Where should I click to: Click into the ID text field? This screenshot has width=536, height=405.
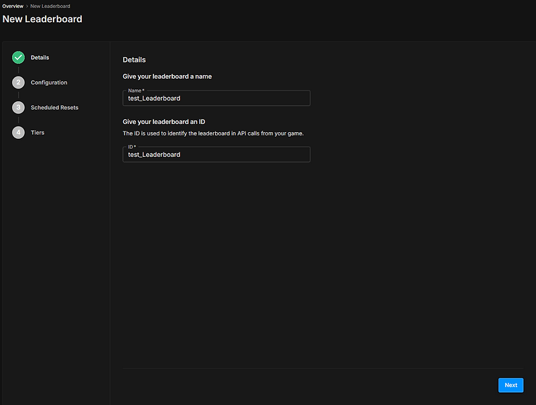(216, 155)
